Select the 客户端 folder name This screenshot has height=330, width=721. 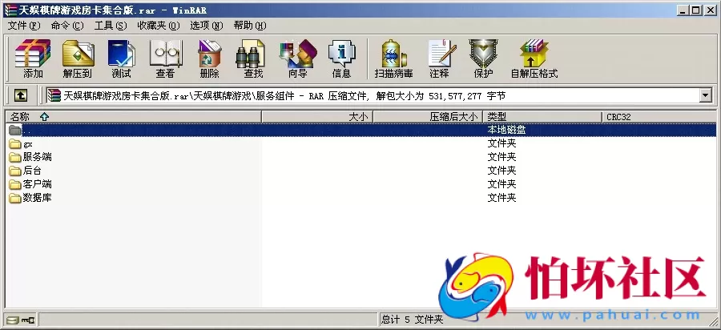(37, 184)
